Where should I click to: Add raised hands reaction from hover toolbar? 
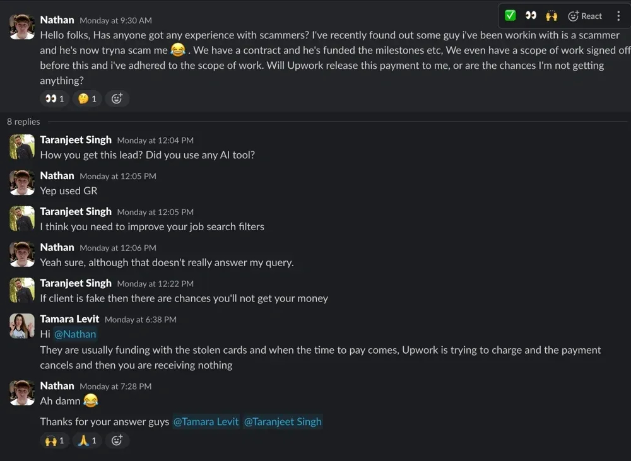pos(551,16)
